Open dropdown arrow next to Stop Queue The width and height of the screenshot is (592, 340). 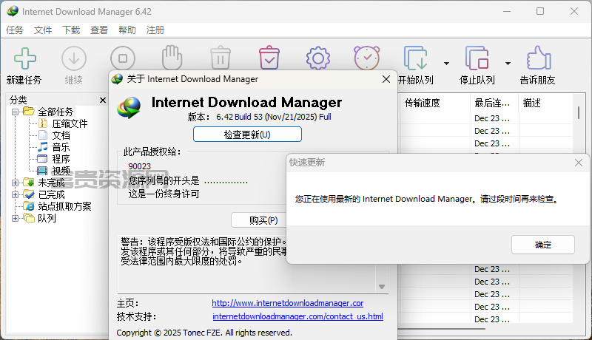508,64
